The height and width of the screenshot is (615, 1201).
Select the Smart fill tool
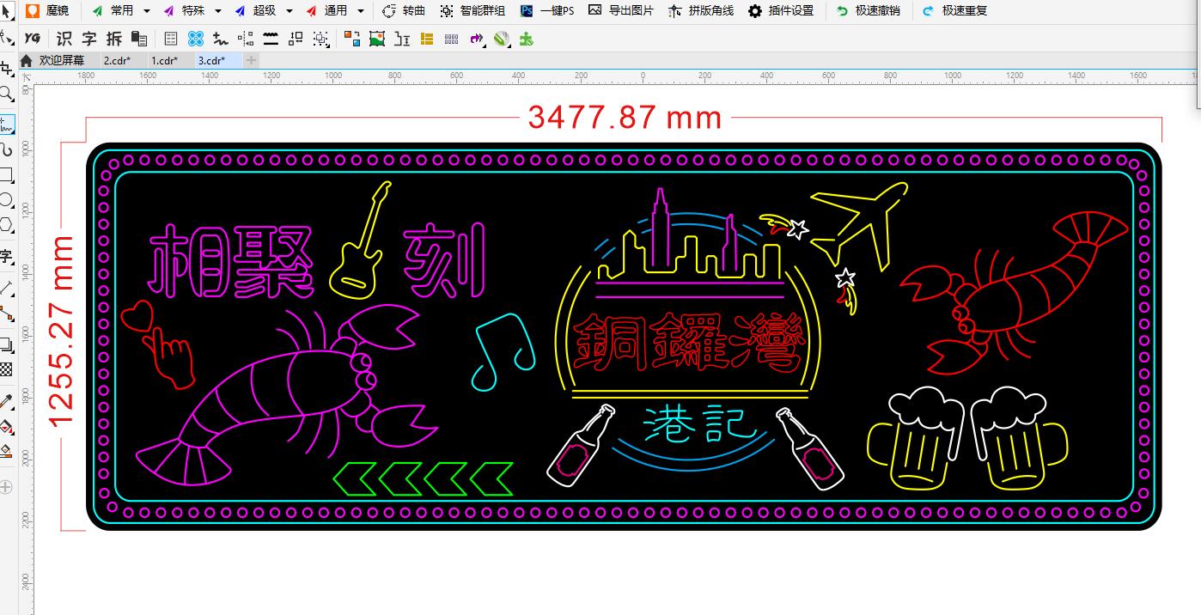[6, 451]
